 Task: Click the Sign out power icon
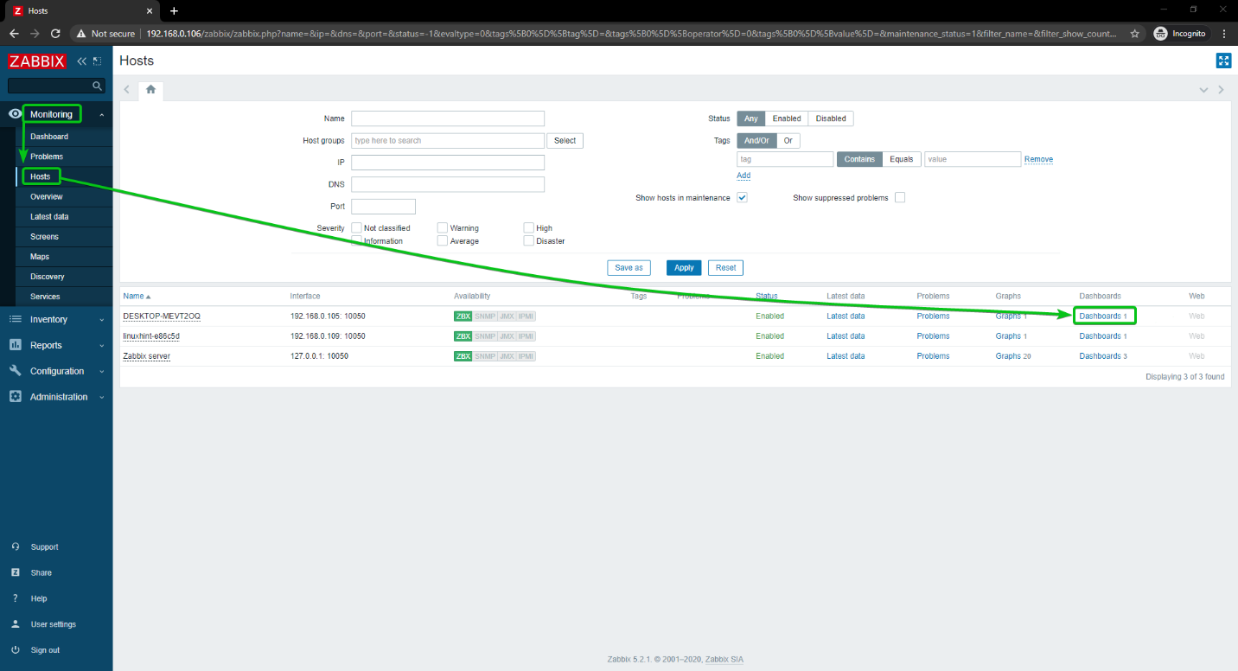pyautogui.click(x=16, y=650)
